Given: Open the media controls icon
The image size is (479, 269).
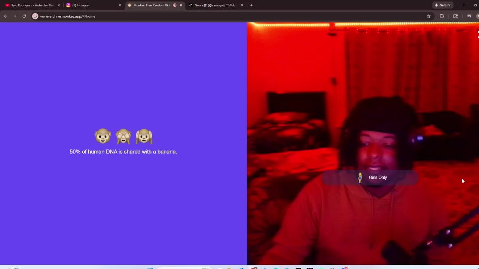Looking at the screenshot, I should click(469, 16).
